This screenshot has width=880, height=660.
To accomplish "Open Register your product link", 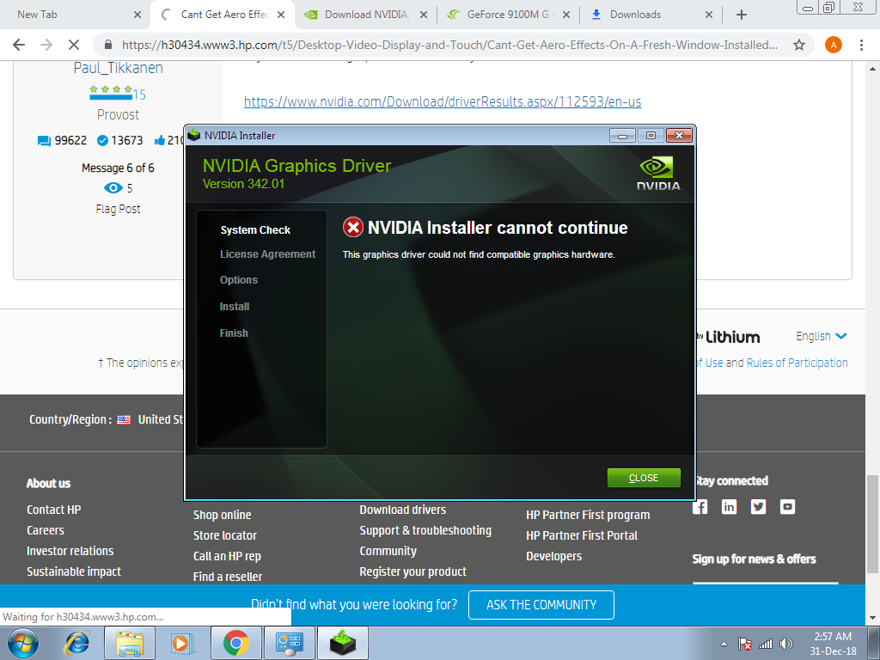I will coord(413,571).
